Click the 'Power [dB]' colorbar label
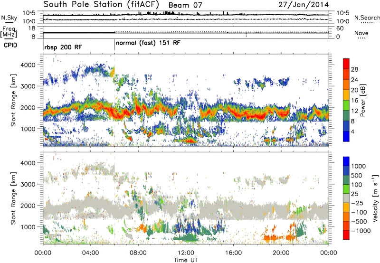The image size is (380, 263). pyautogui.click(x=362, y=100)
